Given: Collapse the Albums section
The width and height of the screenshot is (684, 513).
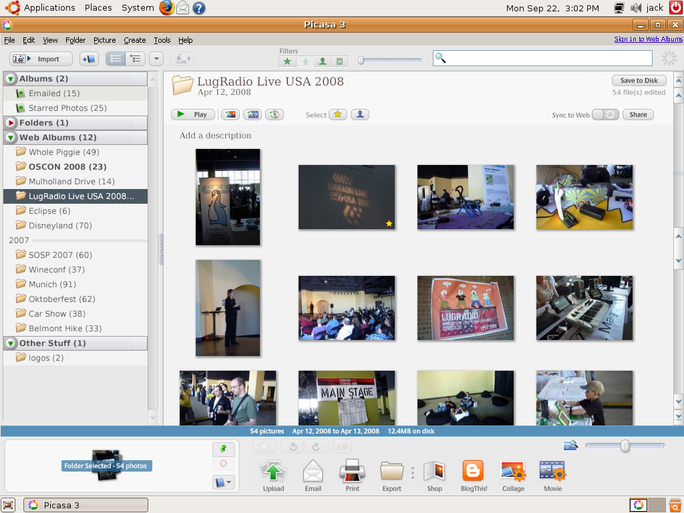Looking at the screenshot, I should coord(9,78).
